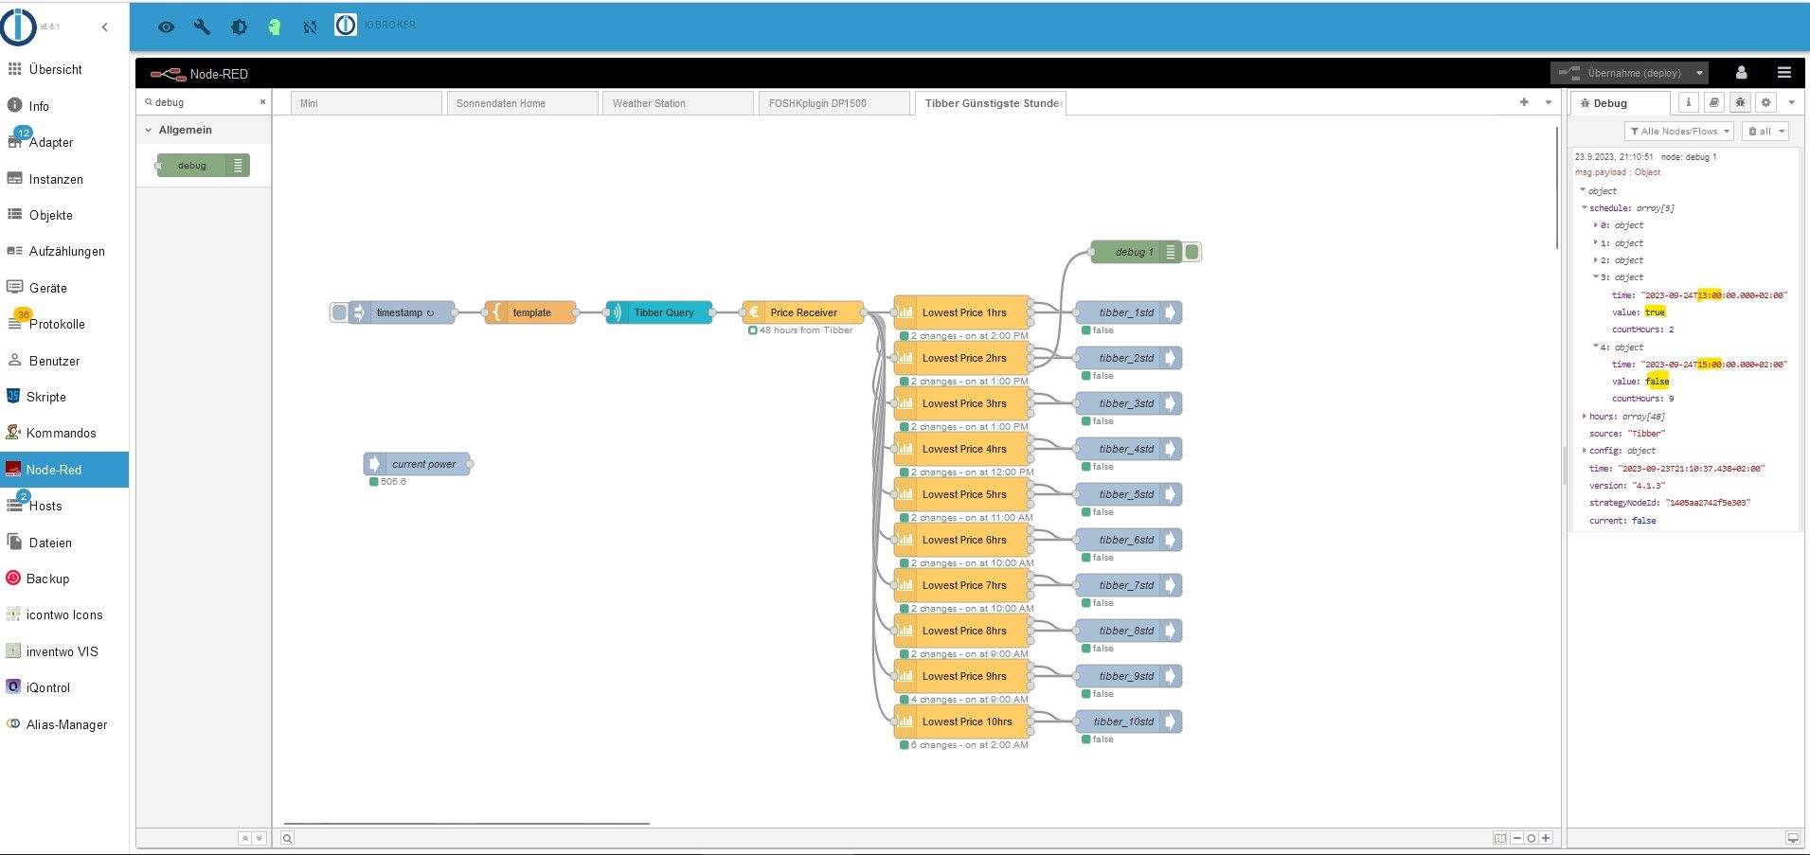Add a new flow with the plus icon
The height and width of the screenshot is (855, 1810).
click(x=1524, y=102)
